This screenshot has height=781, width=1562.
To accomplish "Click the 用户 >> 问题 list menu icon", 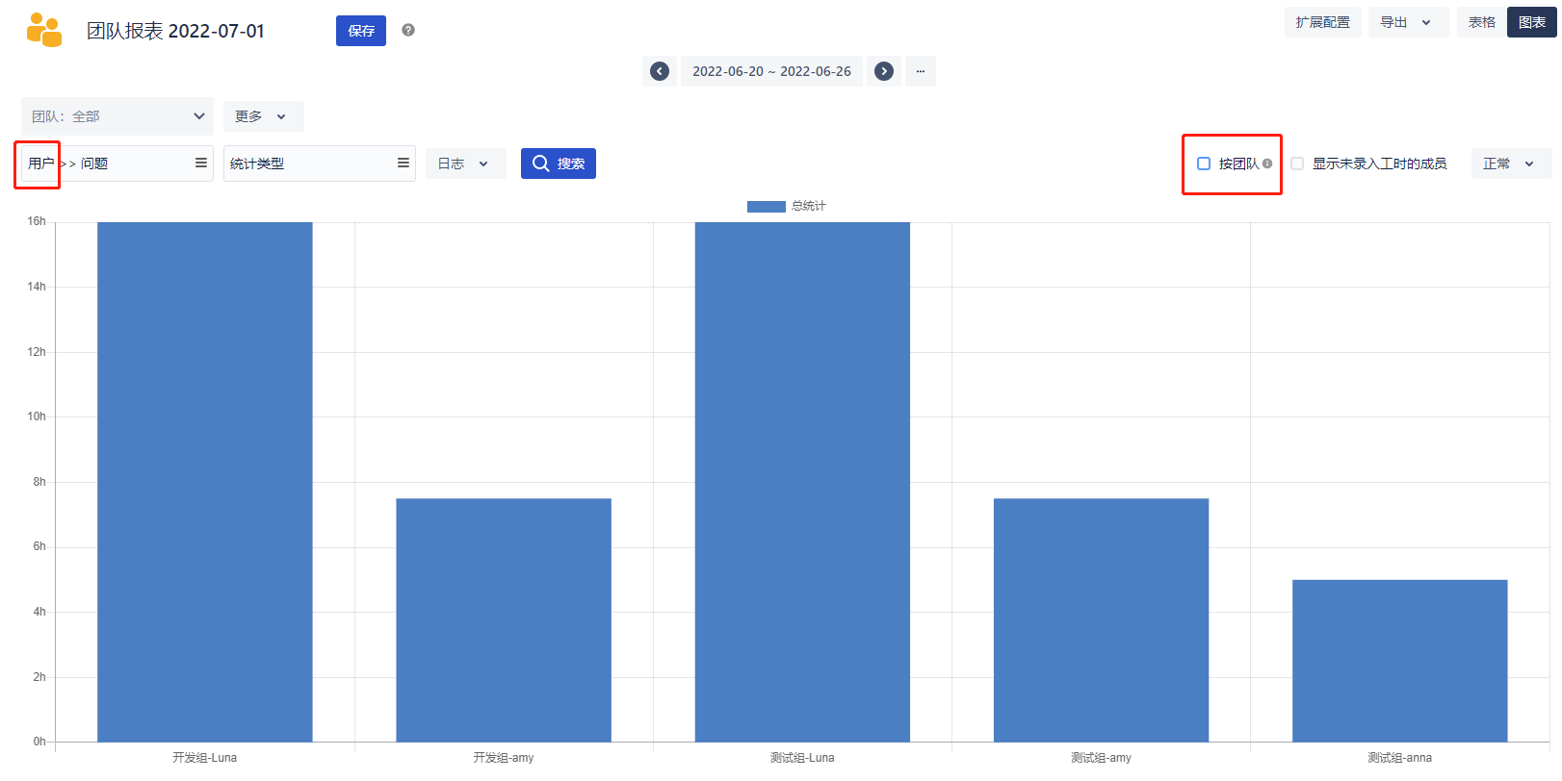I will [201, 164].
